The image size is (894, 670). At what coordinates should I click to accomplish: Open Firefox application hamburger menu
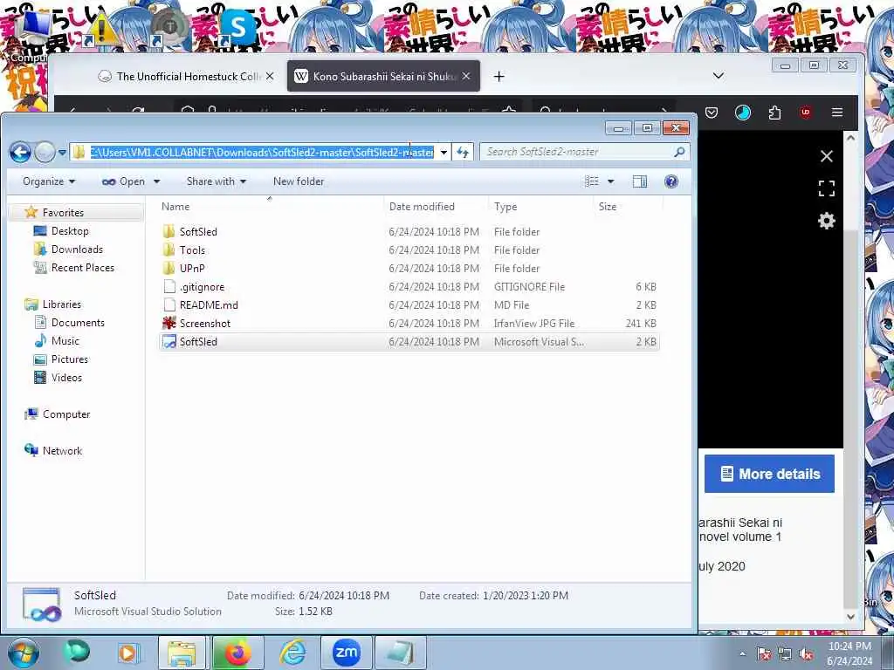tap(837, 113)
